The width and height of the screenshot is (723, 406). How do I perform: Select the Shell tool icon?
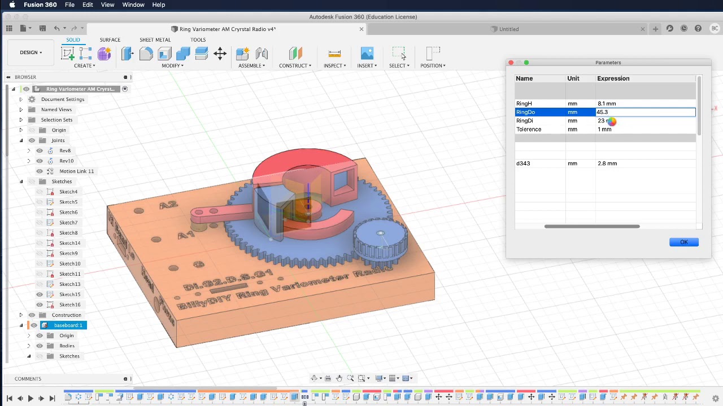point(164,54)
